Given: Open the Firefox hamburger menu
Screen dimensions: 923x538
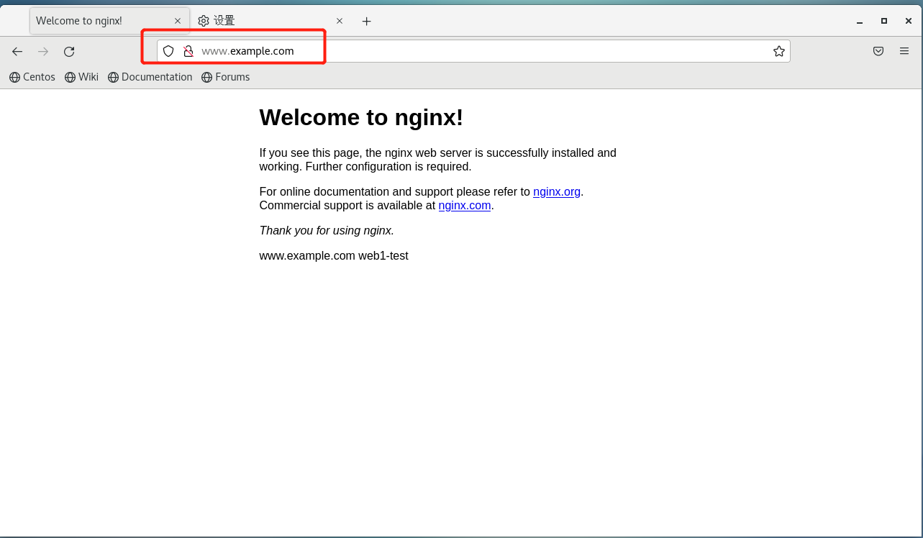Looking at the screenshot, I should pyautogui.click(x=904, y=51).
